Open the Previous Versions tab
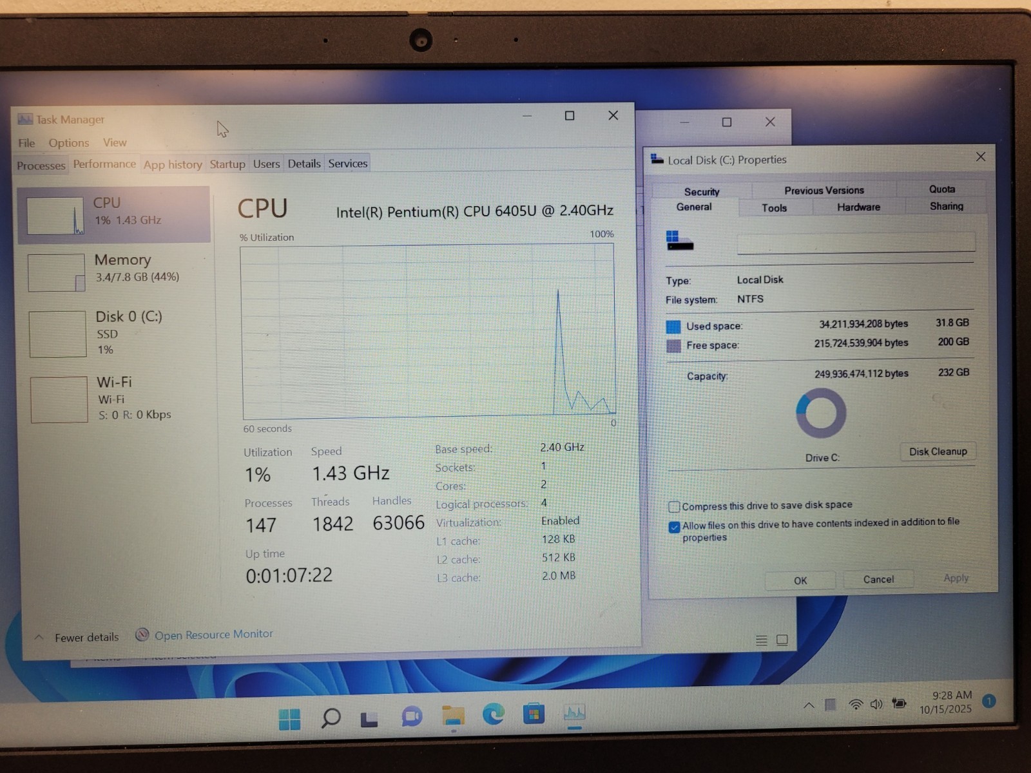 824,190
